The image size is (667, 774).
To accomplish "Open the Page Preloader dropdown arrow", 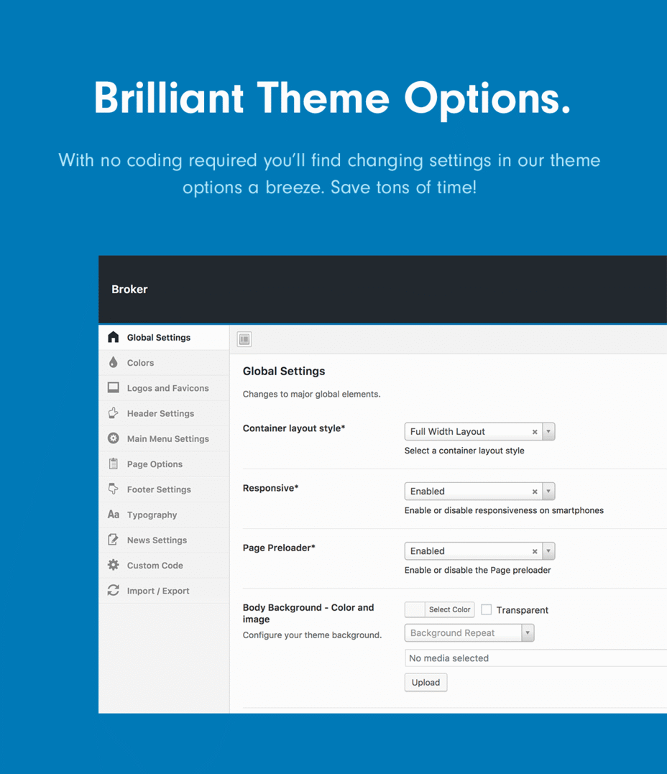I will (x=548, y=551).
